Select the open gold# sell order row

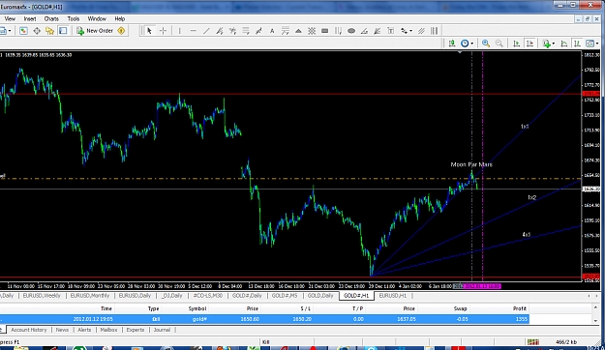click(264, 319)
